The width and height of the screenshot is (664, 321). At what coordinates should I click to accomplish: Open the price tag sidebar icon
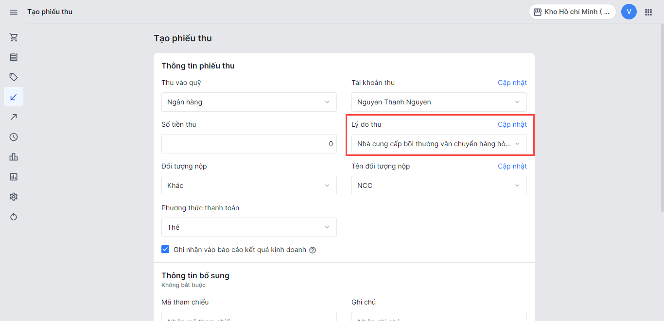[x=14, y=77]
